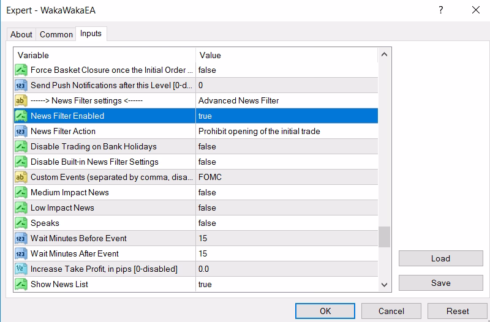The width and height of the screenshot is (490, 322).
Task: Click the icon beside Send Push Notifications row
Action: [x=21, y=85]
